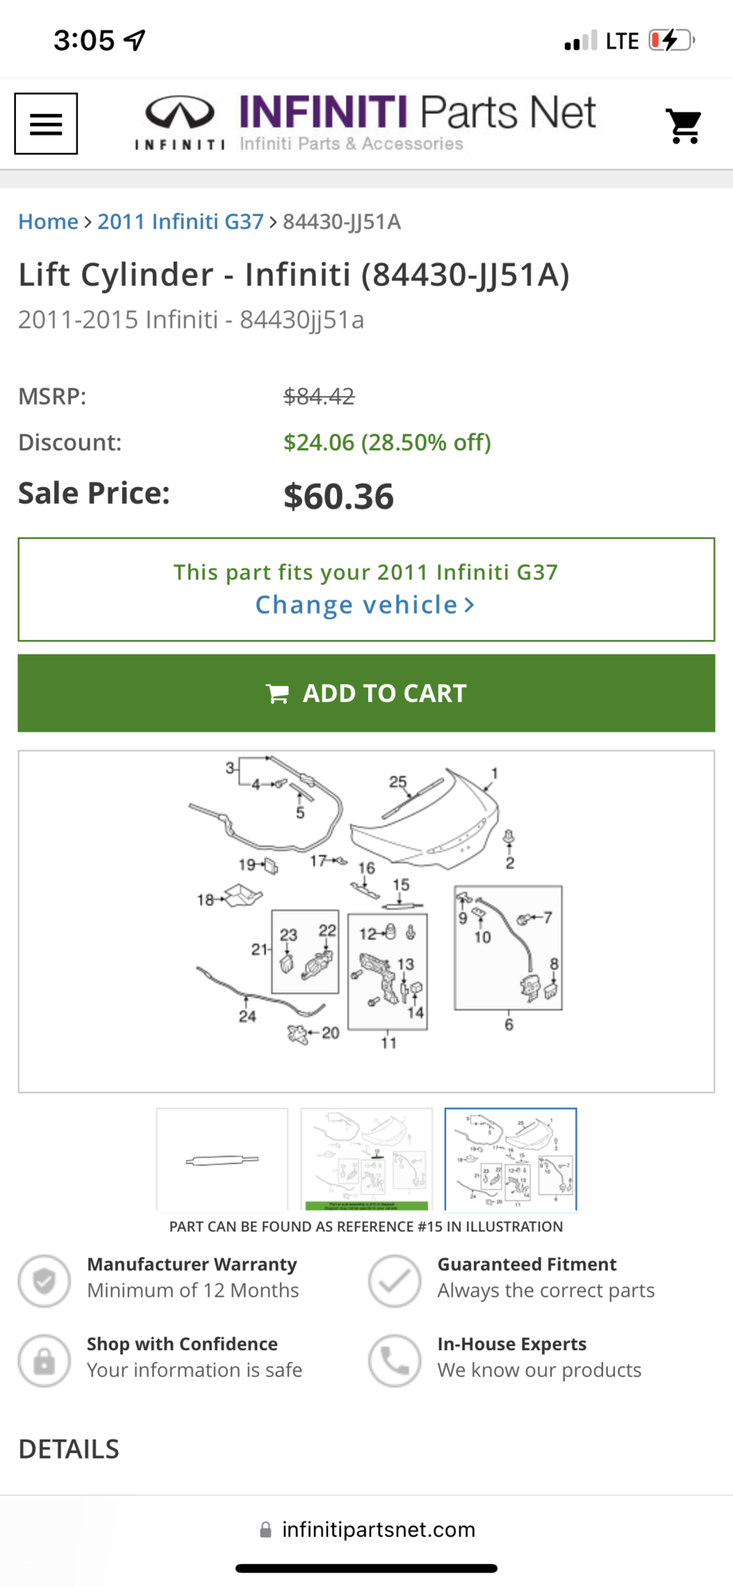The height and width of the screenshot is (1587, 733).
Task: Select the third parts diagram thumbnail
Action: [511, 1159]
